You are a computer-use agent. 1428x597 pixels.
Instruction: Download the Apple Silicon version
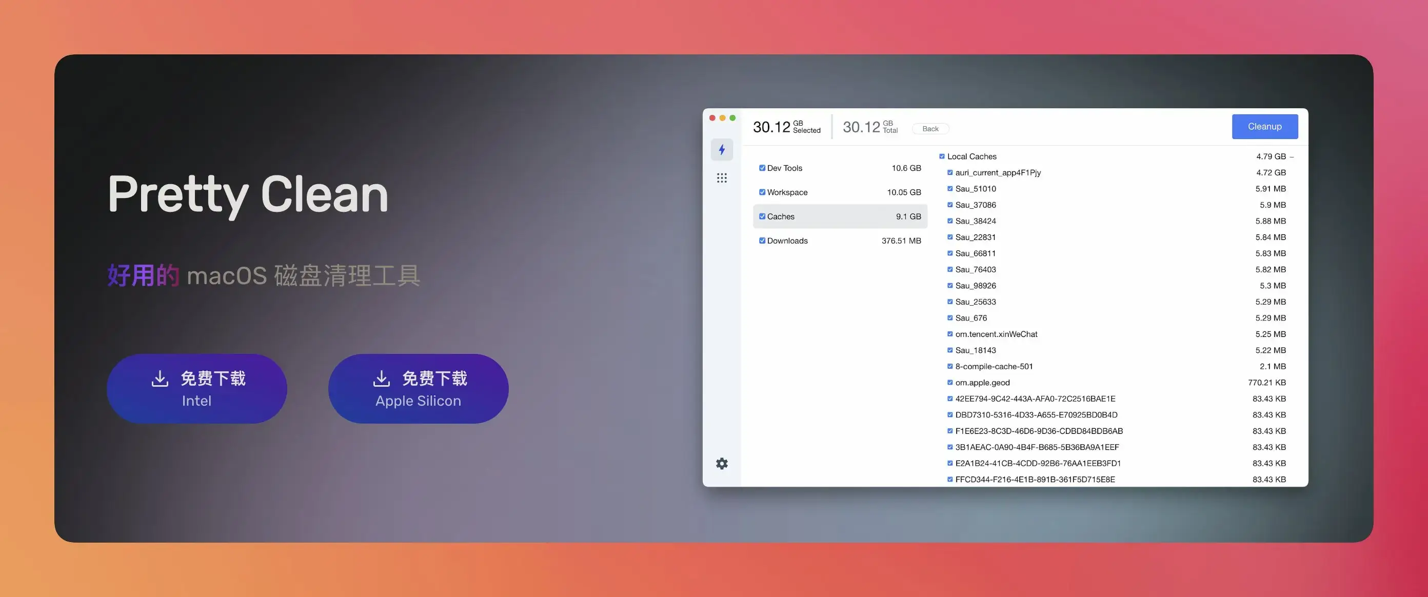coord(418,389)
